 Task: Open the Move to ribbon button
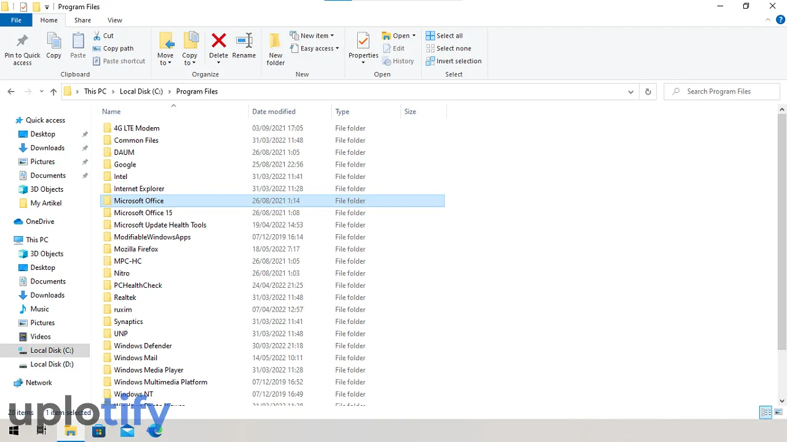(x=165, y=49)
